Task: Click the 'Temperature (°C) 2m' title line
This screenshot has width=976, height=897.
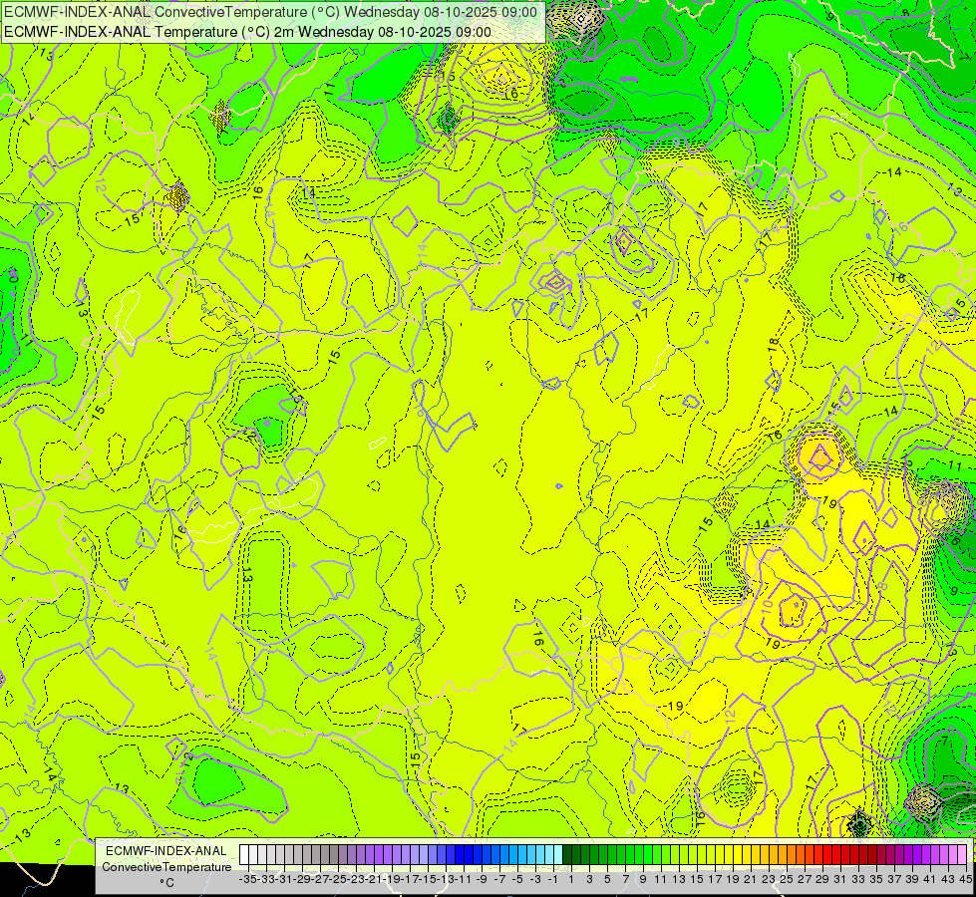Action: tap(248, 32)
